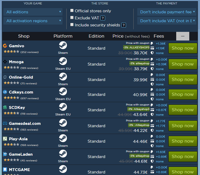Click the Mmoga shop logo icon
The width and height of the screenshot is (200, 175).
point(5,62)
